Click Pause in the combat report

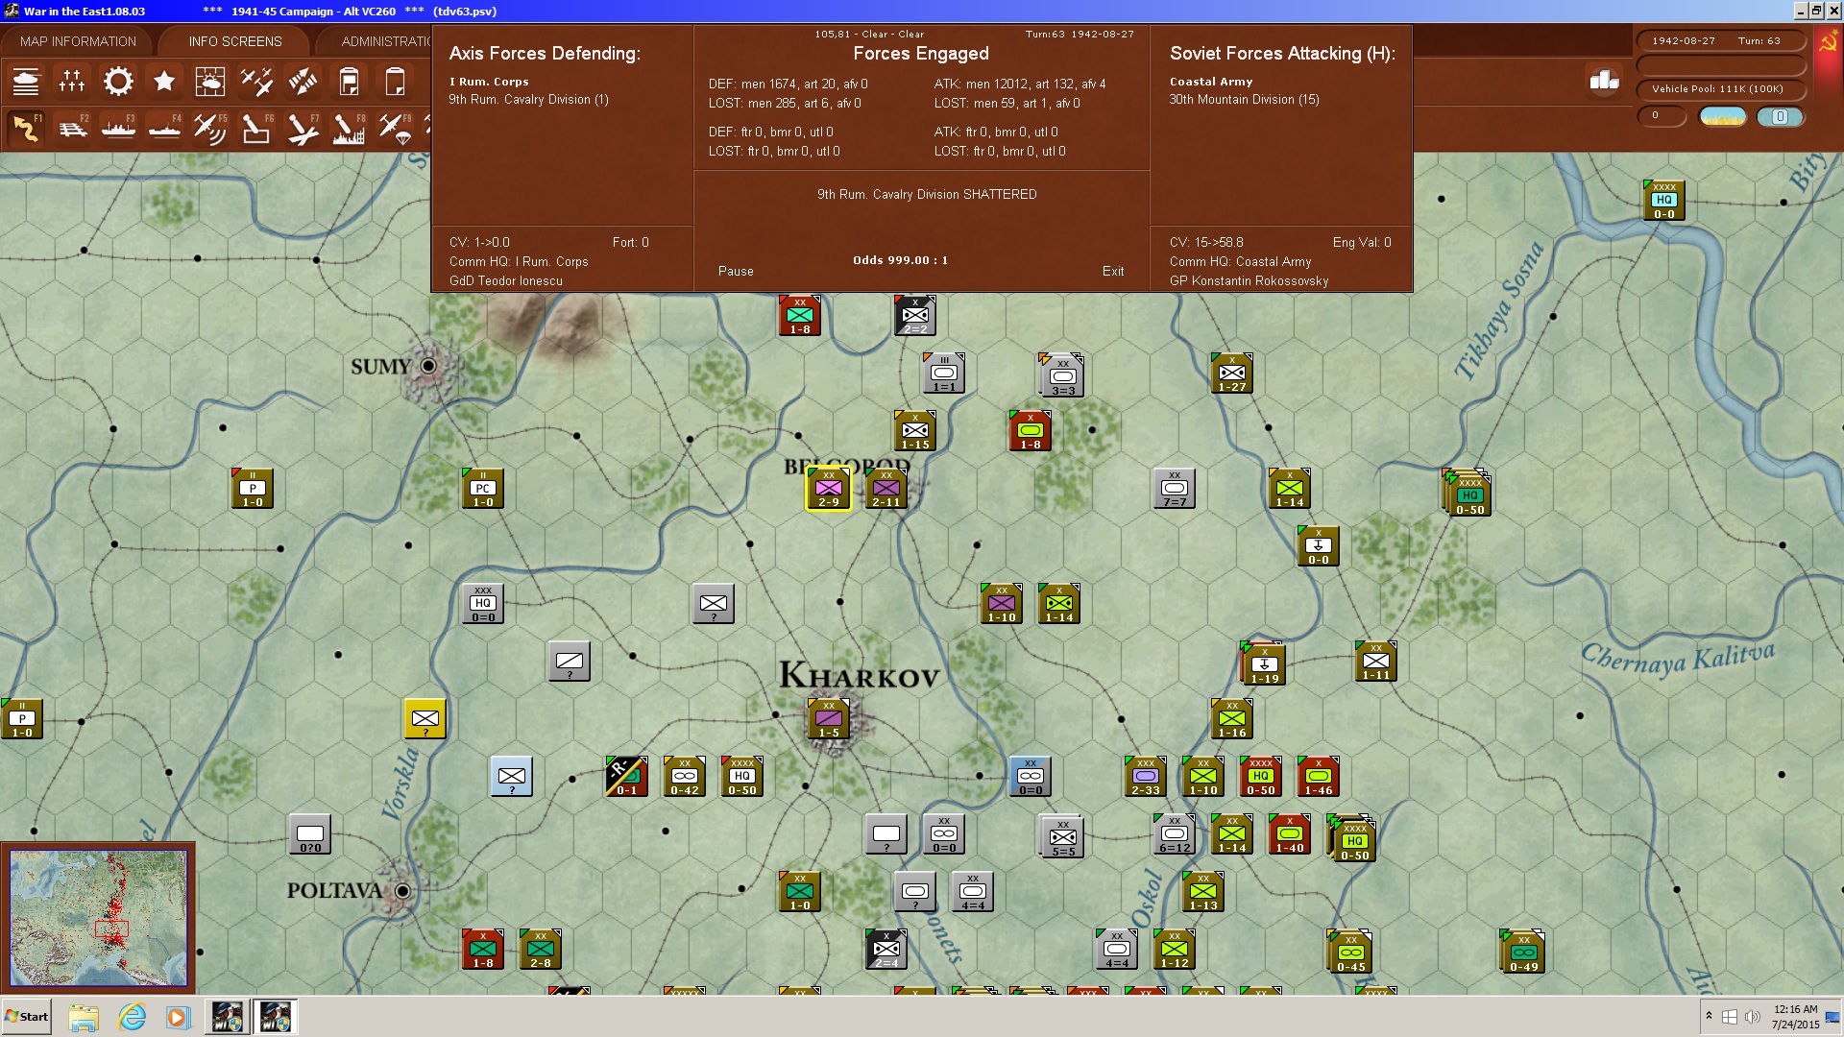click(736, 272)
